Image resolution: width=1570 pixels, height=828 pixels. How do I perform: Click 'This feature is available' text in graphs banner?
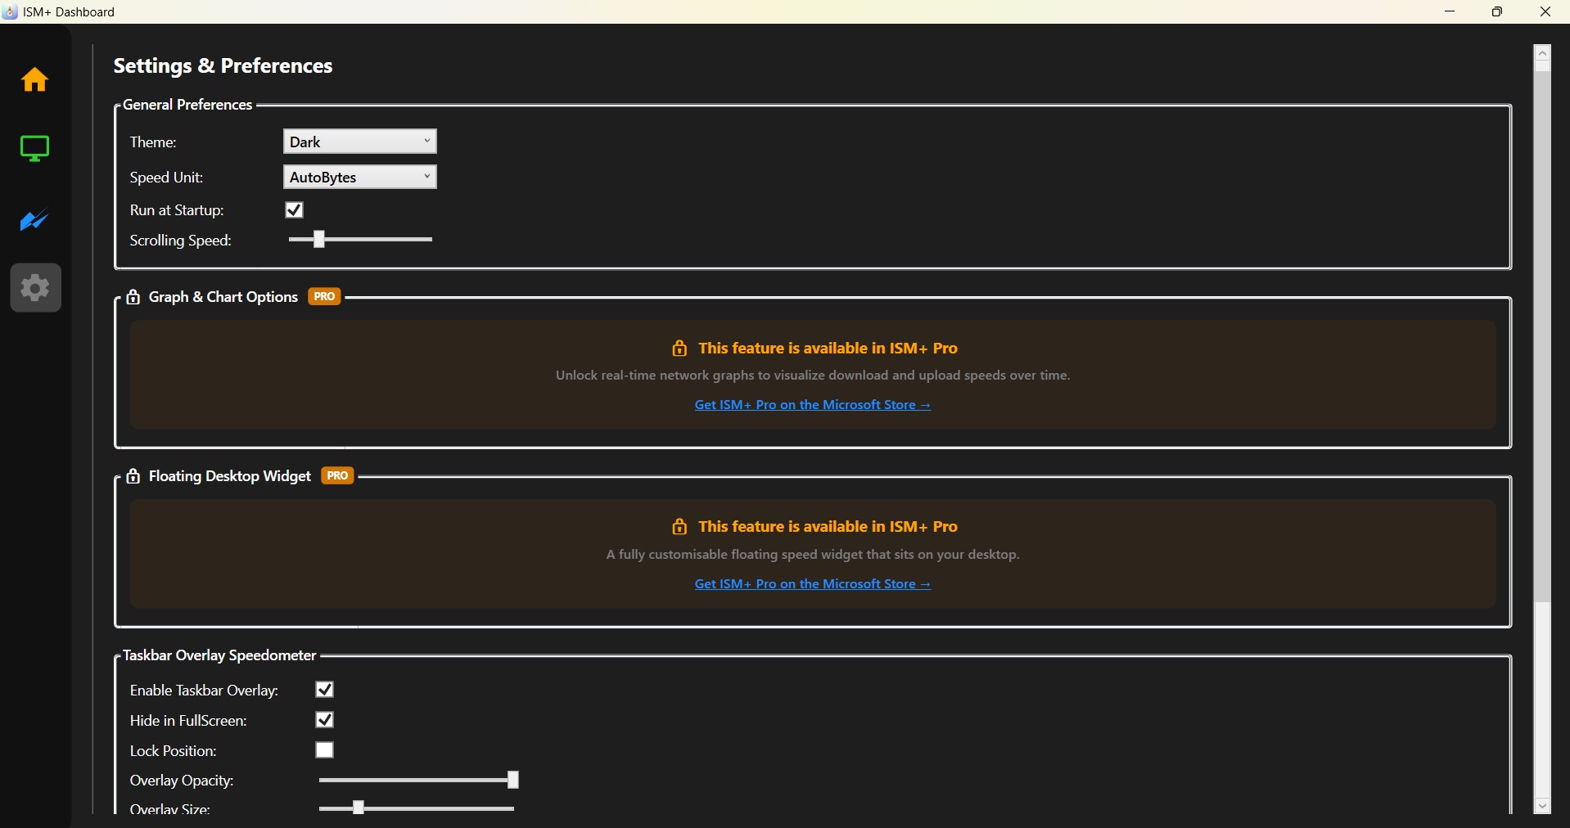[x=828, y=349]
